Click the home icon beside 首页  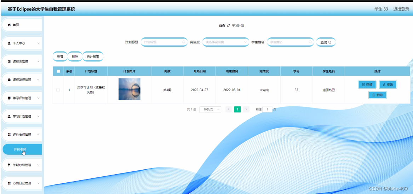9,25
